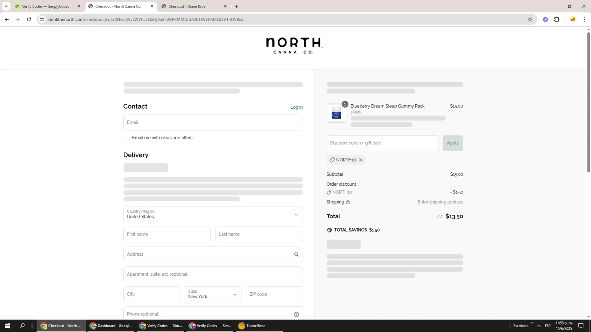Screen dimensions: 591x332
Task: Focus the City field
Action: point(152,294)
